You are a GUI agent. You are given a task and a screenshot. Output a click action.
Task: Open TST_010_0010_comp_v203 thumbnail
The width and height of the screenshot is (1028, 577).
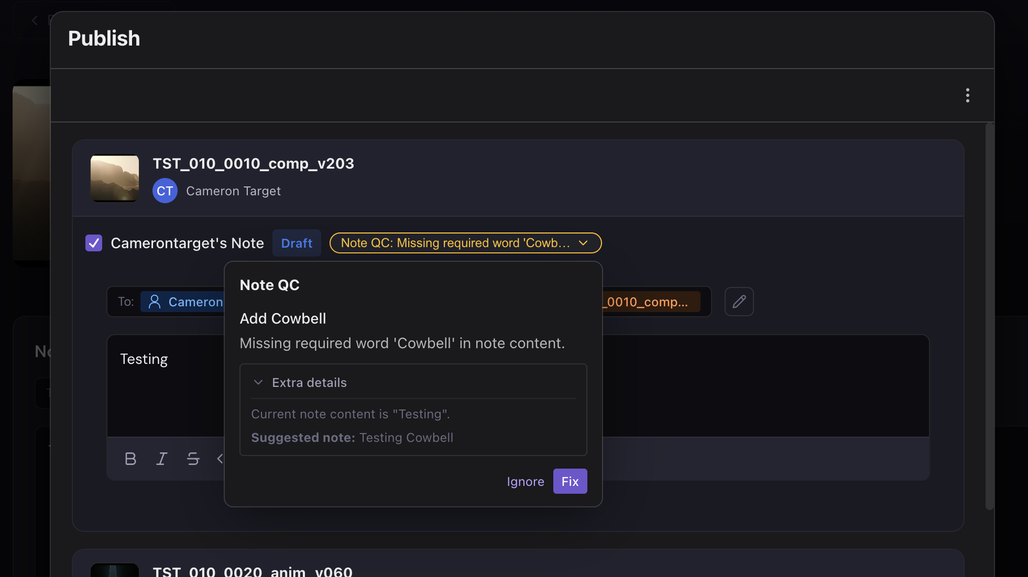115,178
